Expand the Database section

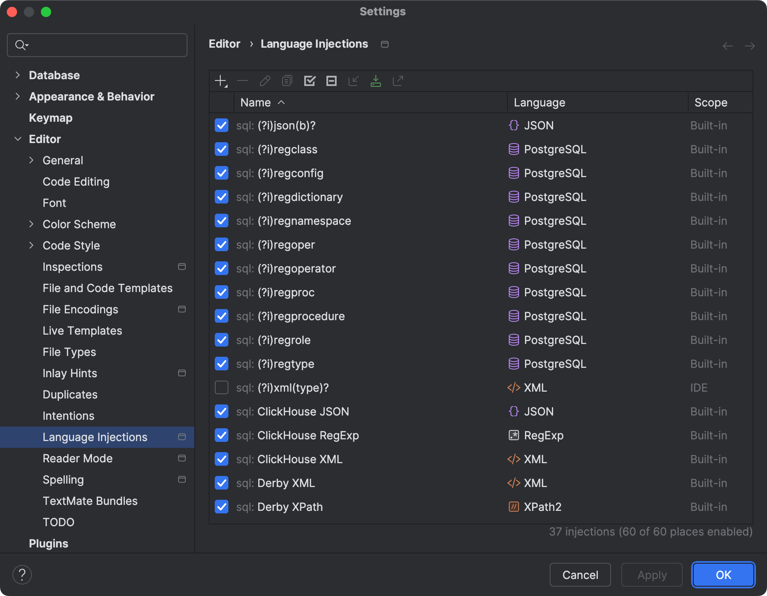click(x=18, y=74)
